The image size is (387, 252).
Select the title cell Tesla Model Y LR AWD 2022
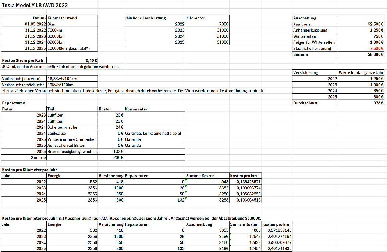click(35, 6)
